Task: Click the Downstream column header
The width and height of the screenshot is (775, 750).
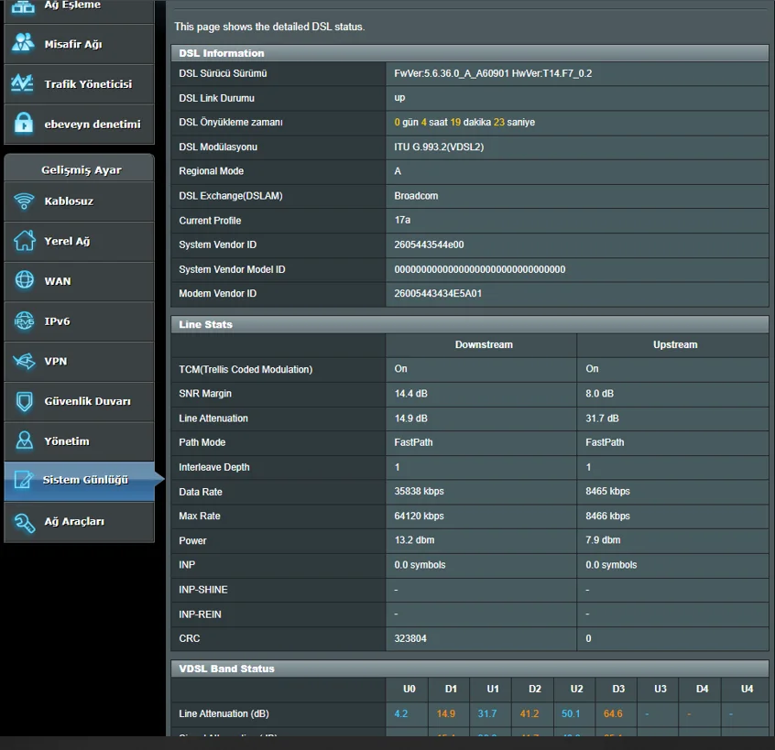Action: (x=483, y=345)
